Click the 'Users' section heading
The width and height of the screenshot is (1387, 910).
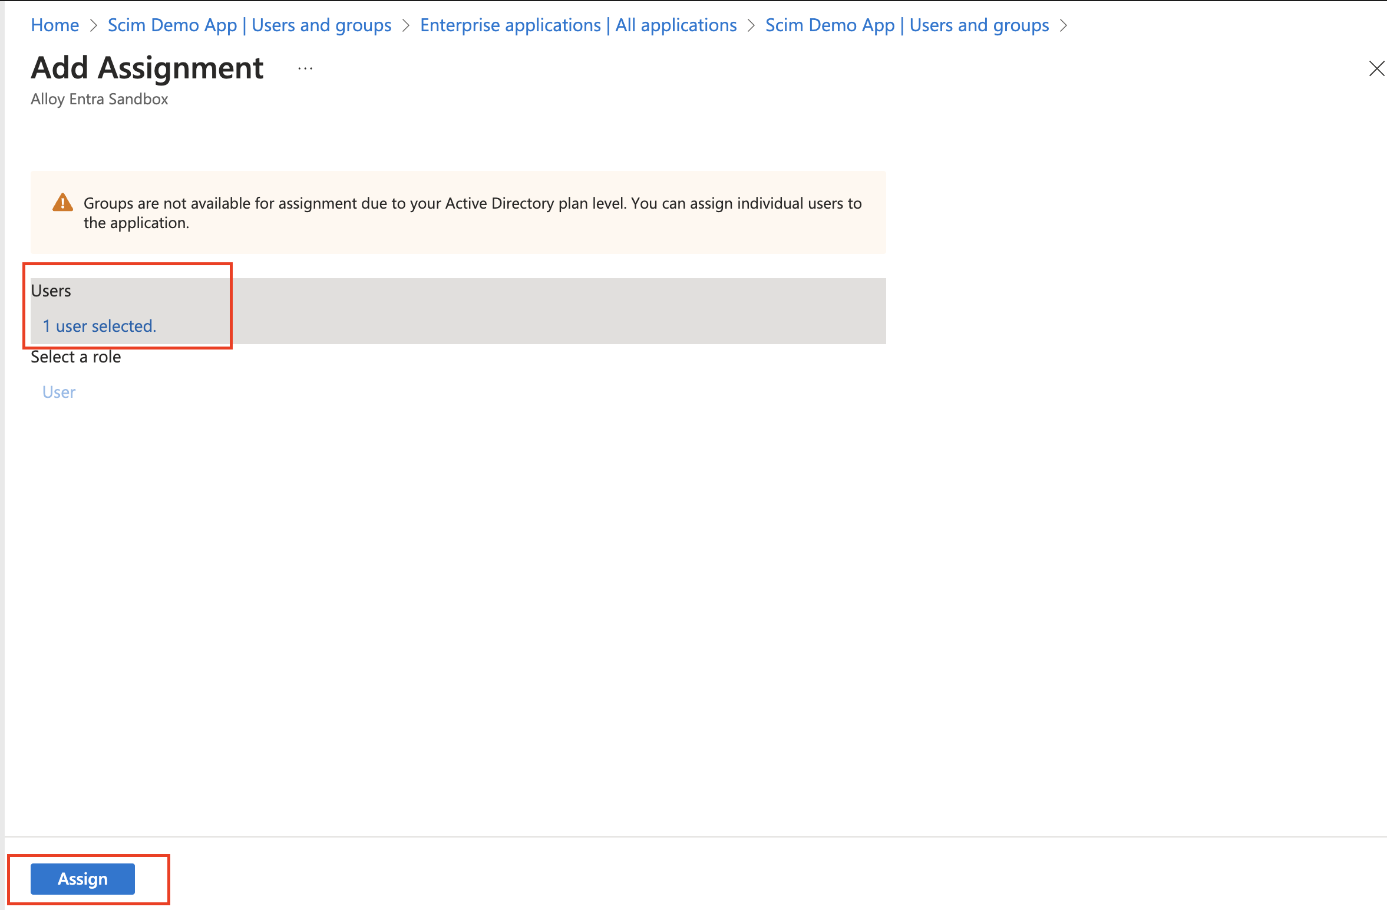(51, 291)
